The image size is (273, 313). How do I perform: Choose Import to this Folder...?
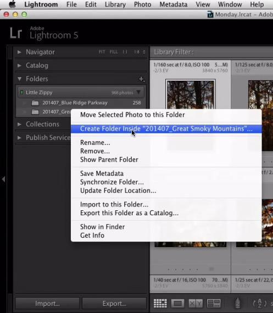pos(166,204)
